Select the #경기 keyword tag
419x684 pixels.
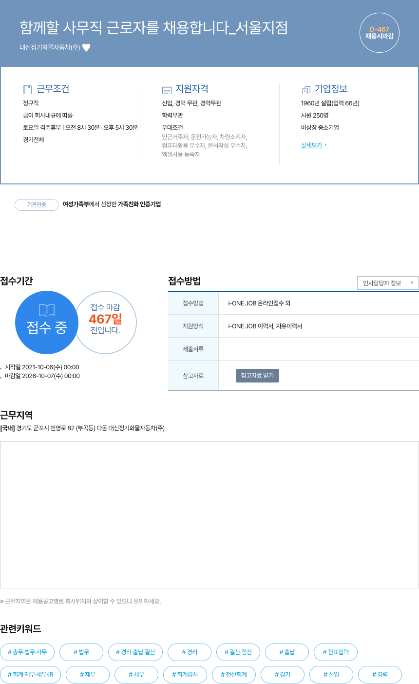283,675
